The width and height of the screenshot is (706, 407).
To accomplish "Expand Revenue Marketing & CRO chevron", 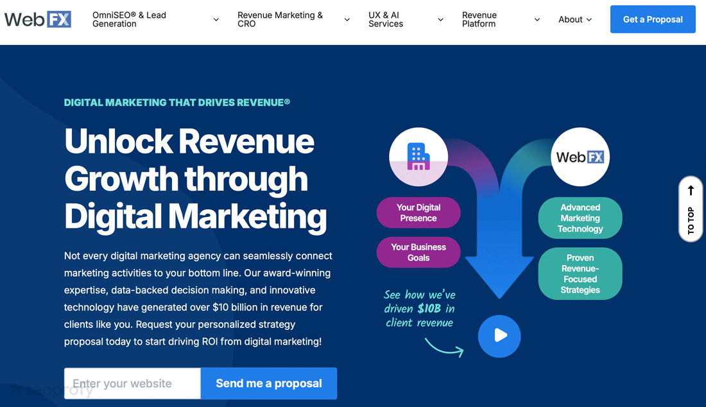I will tap(347, 20).
